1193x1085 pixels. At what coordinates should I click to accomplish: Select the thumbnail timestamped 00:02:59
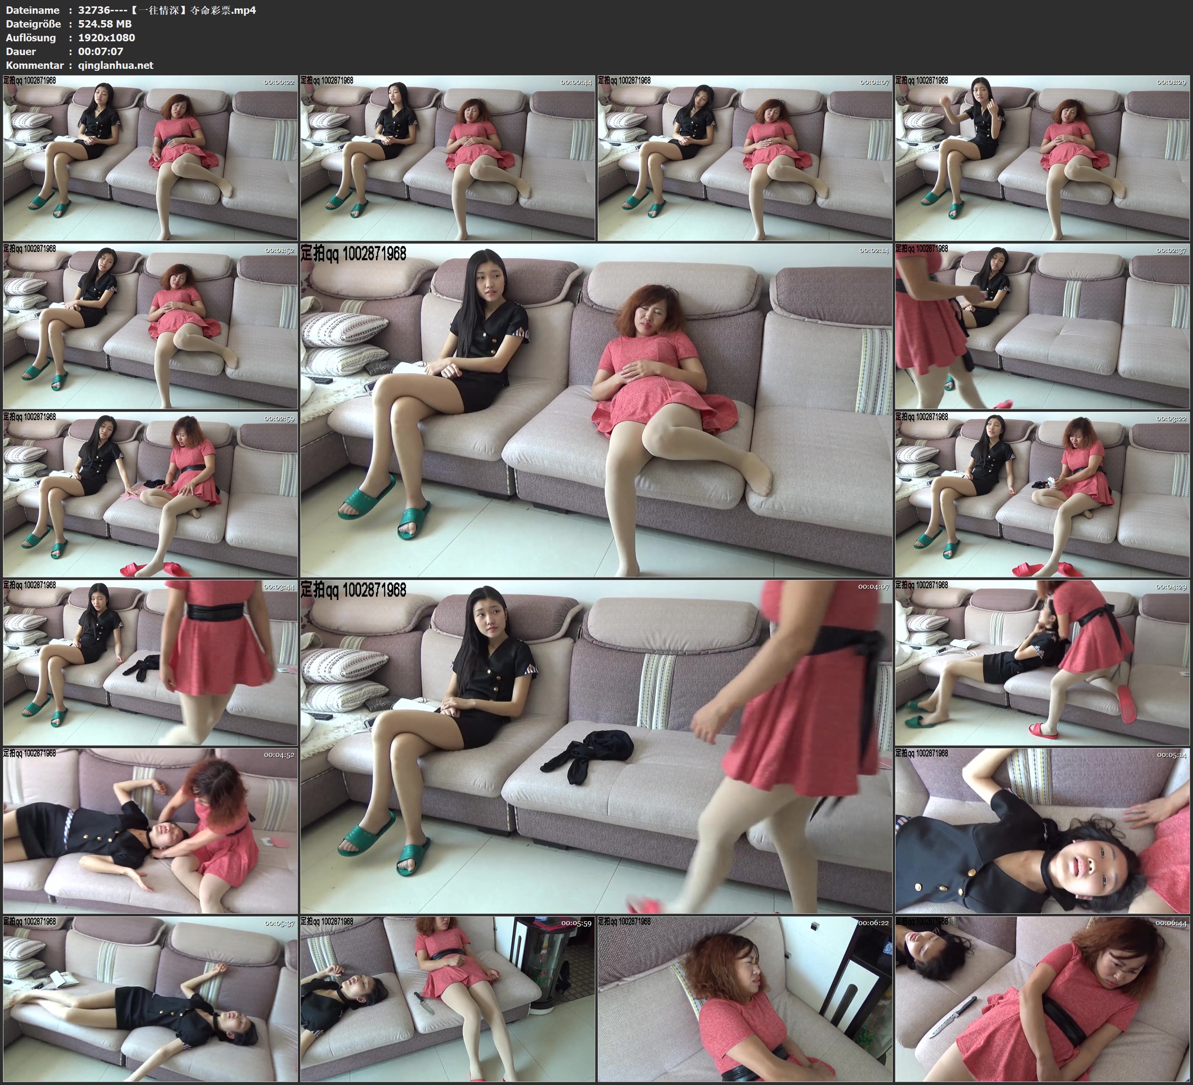pyautogui.click(x=150, y=494)
